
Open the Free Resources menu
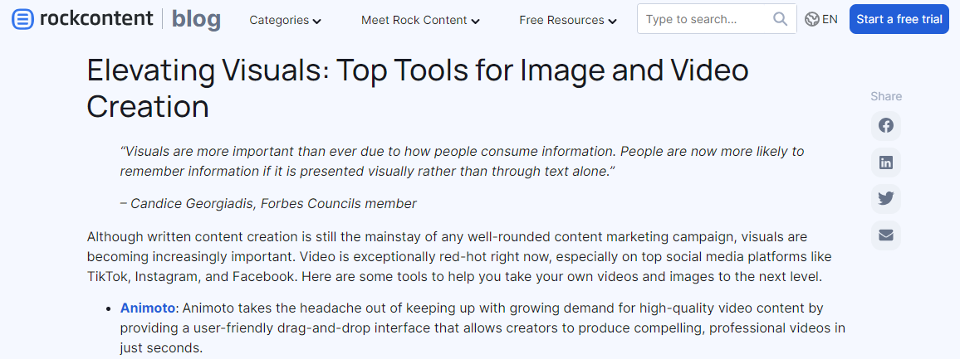(568, 20)
